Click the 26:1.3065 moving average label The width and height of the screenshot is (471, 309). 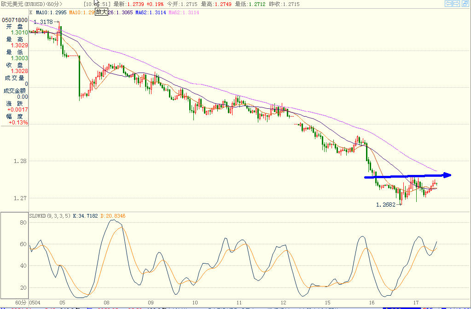coord(120,12)
